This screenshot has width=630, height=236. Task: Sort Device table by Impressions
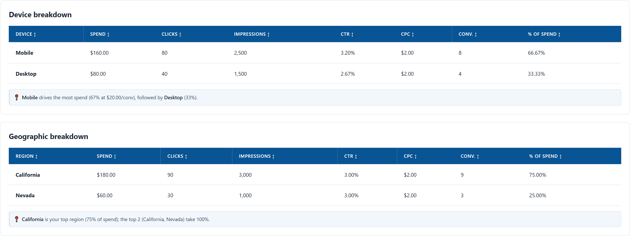[252, 34]
